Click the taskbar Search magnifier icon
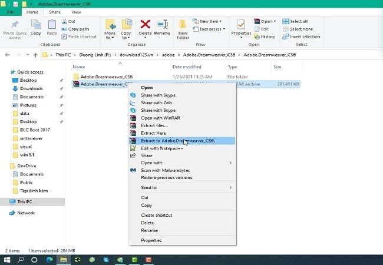The width and height of the screenshot is (383, 265). (x=21, y=260)
